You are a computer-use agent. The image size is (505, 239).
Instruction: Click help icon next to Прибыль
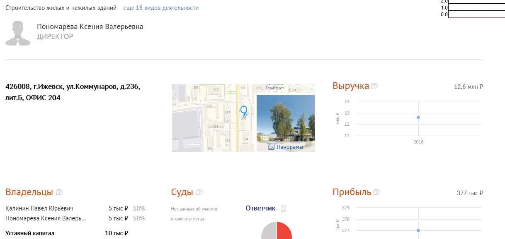(x=376, y=192)
